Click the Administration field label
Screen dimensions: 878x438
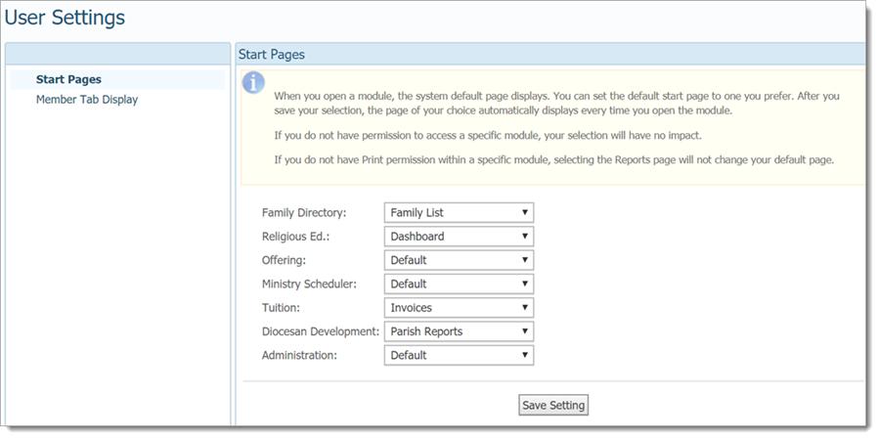[x=299, y=356]
